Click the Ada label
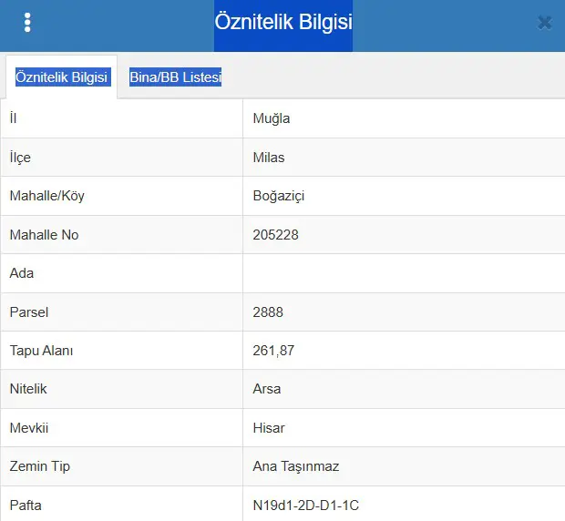This screenshot has width=565, height=521. 22,273
